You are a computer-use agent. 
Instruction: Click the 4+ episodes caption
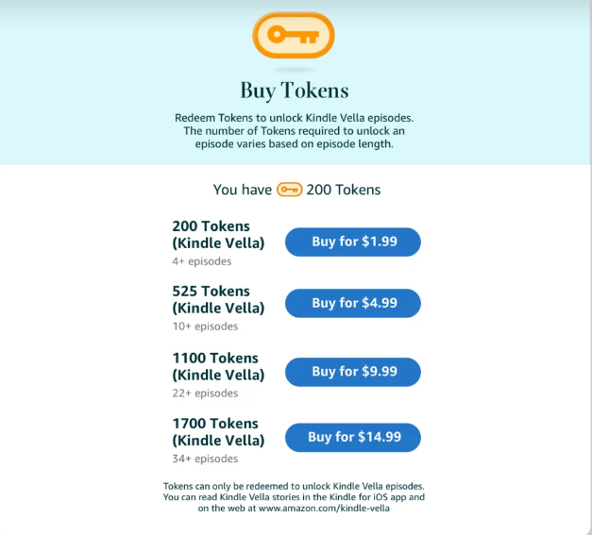[202, 261]
